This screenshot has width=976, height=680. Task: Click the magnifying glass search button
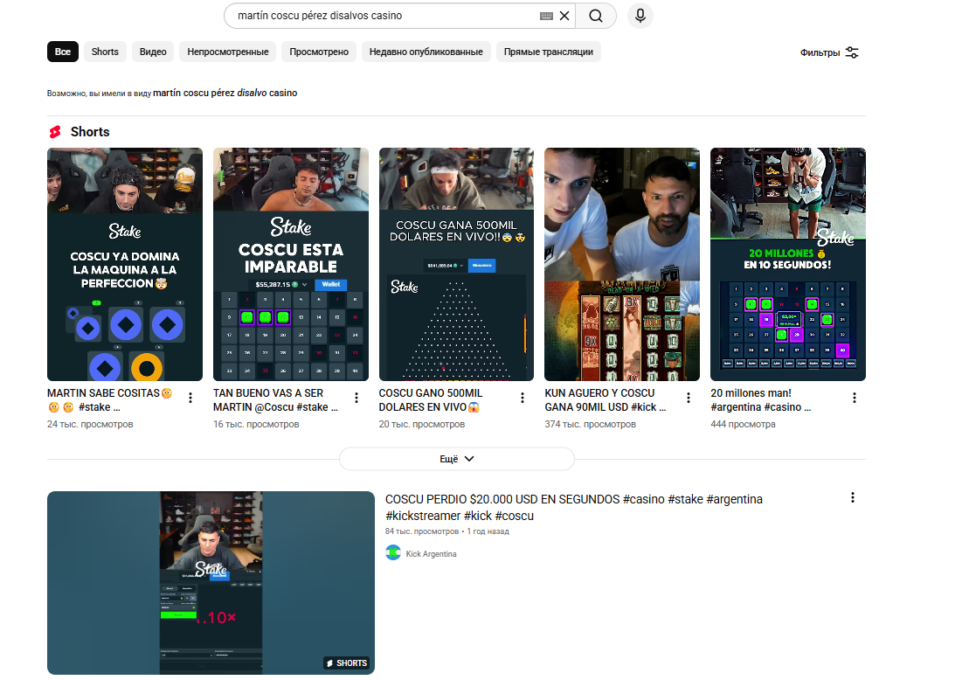(x=596, y=16)
